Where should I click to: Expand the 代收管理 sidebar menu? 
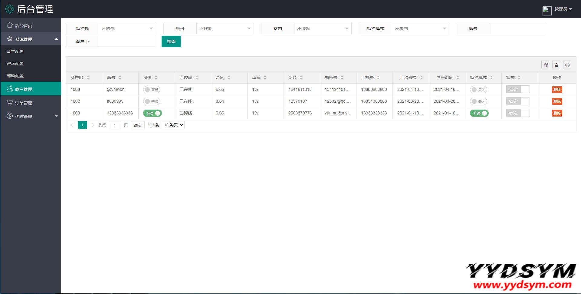[x=31, y=116]
